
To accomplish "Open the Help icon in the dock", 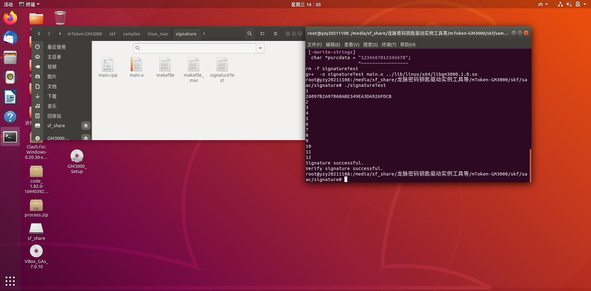I will point(10,117).
